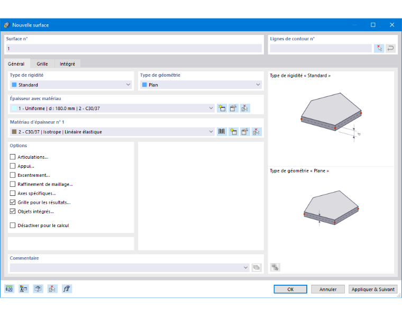The height and width of the screenshot is (316, 402).
Task: Click the comment library icon next to Commentaire
Action: click(257, 267)
